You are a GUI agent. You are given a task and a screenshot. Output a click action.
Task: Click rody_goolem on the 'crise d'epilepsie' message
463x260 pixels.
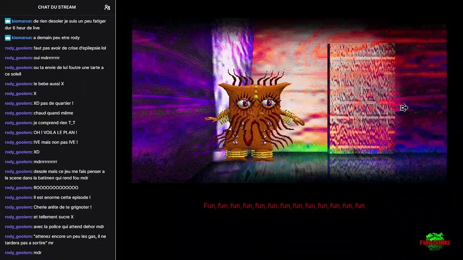18,48
